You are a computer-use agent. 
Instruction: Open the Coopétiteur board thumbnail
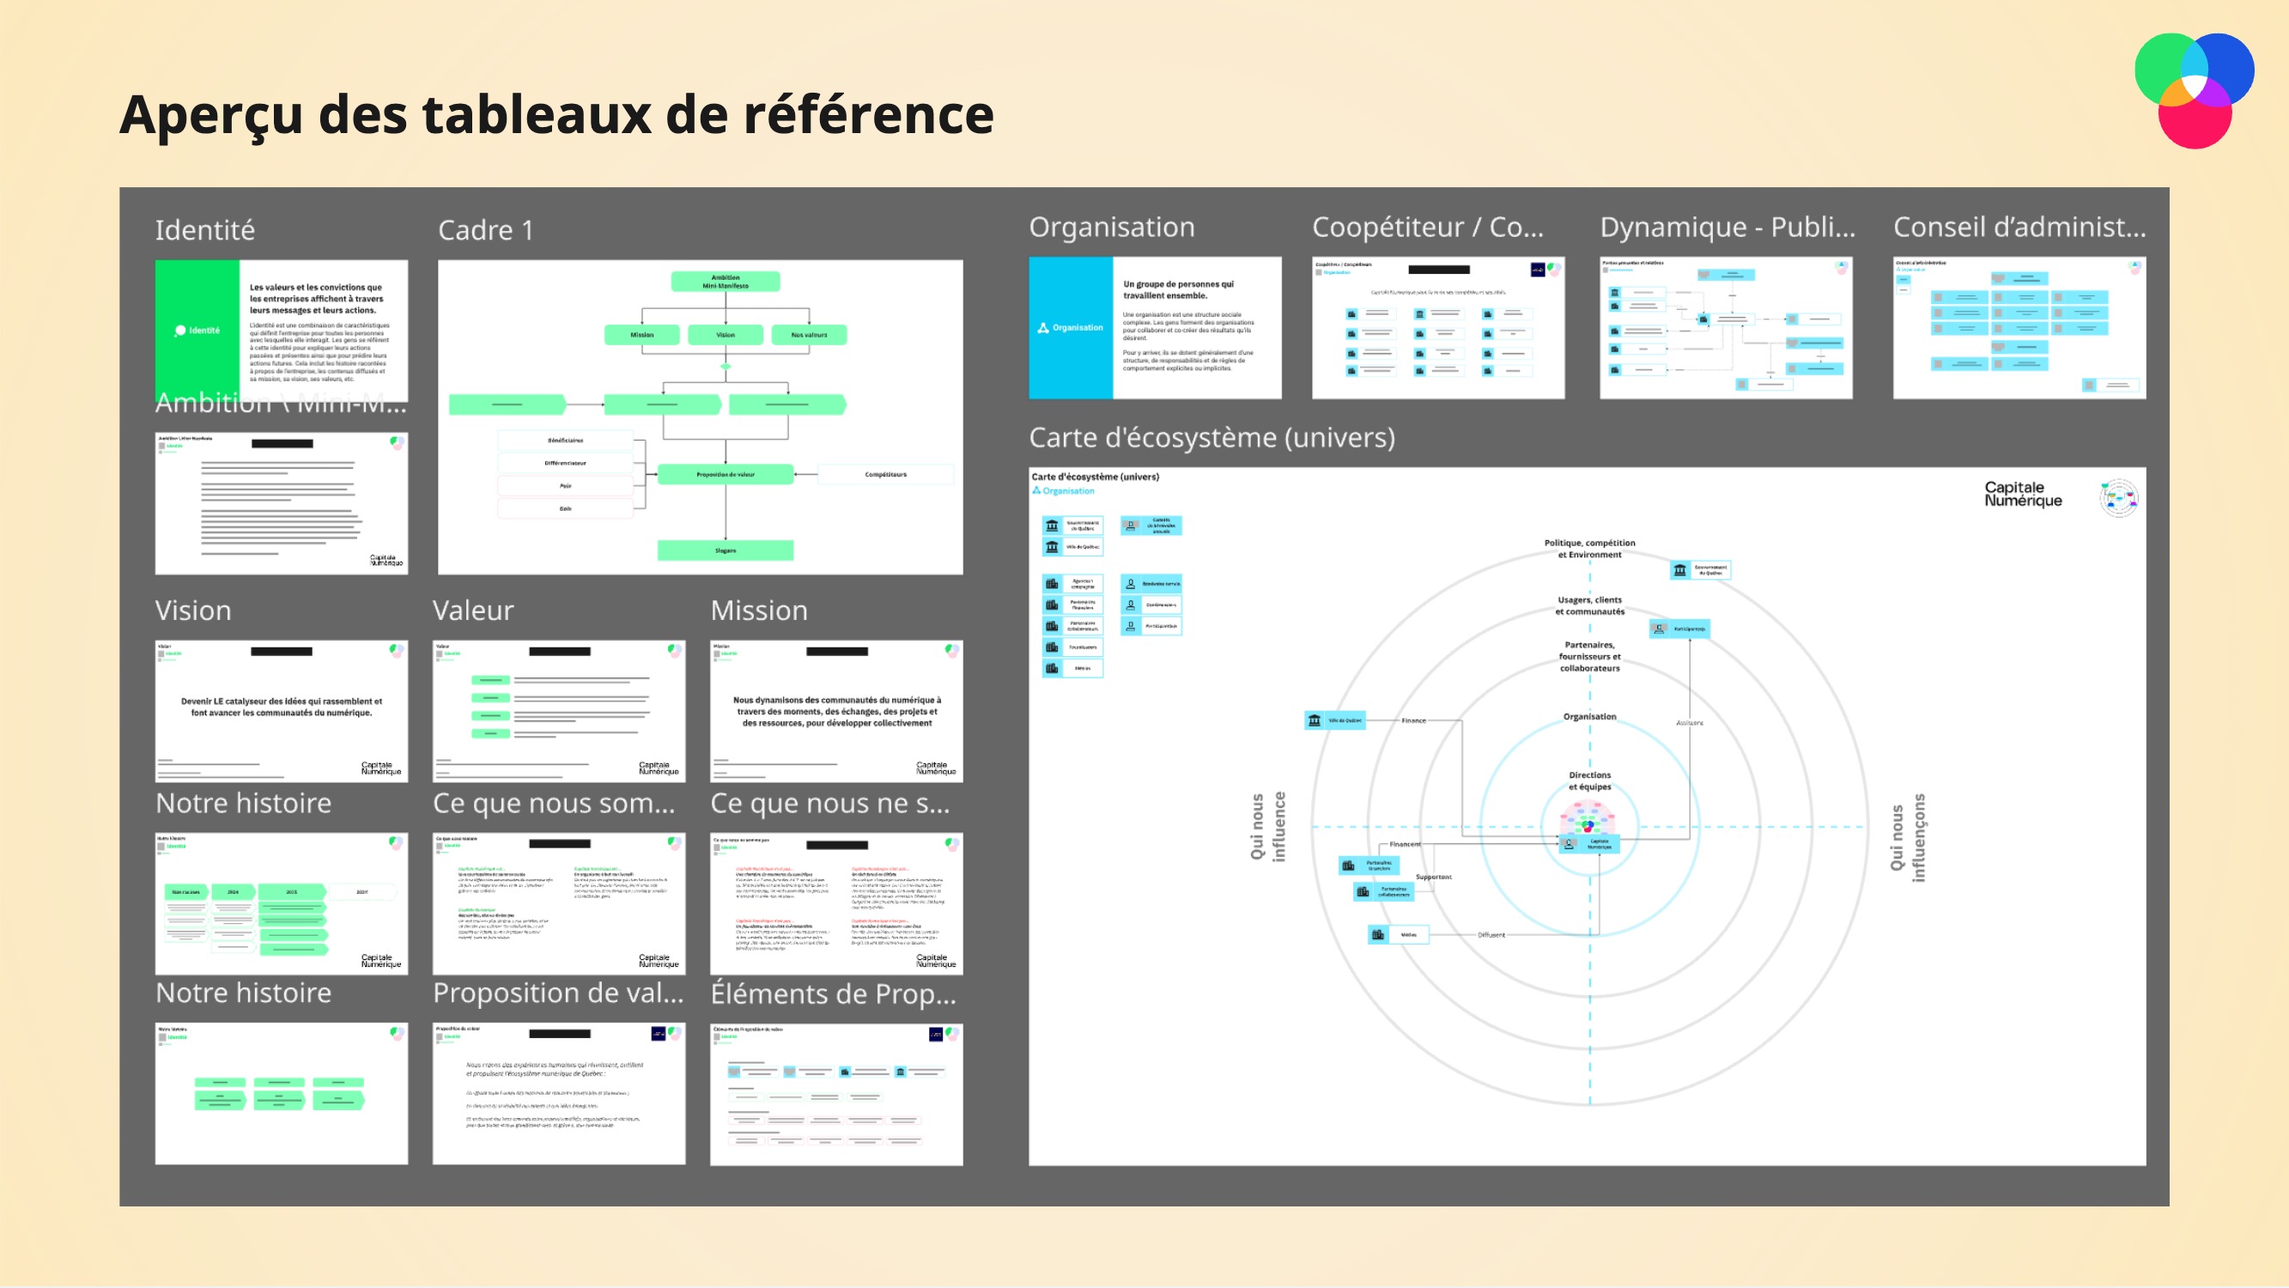point(1438,328)
